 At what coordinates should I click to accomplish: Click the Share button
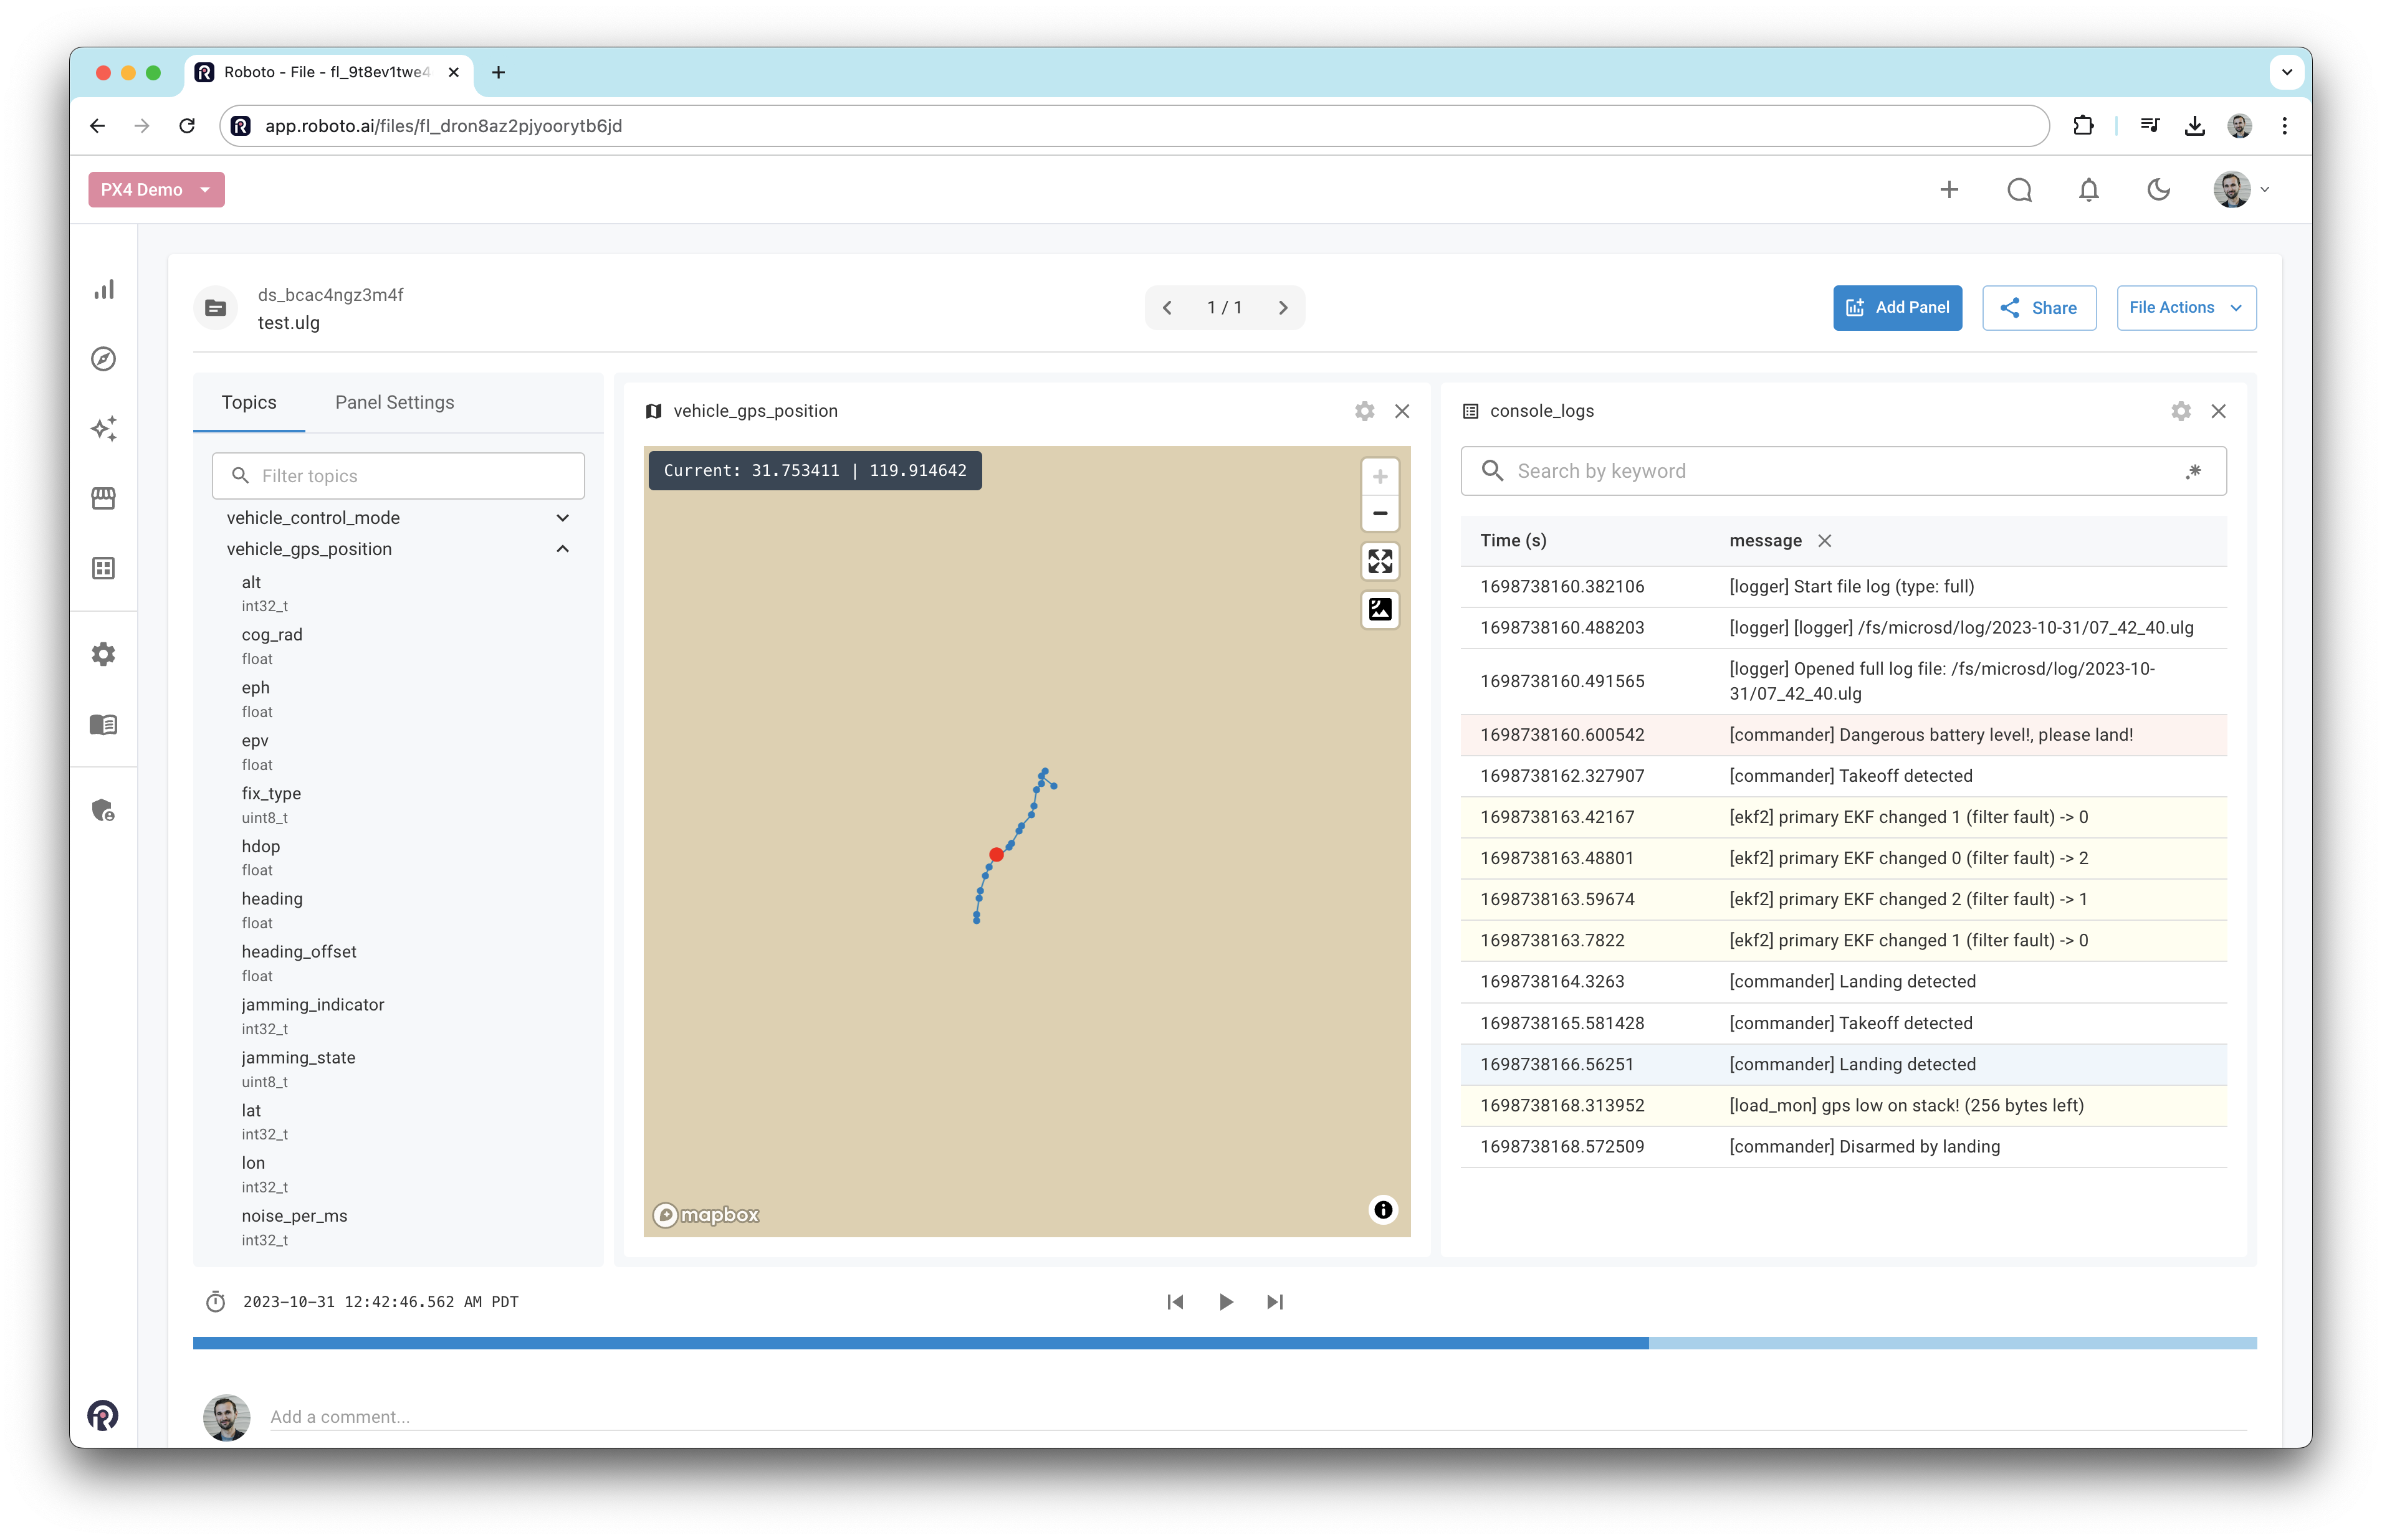pyautogui.click(x=2038, y=308)
